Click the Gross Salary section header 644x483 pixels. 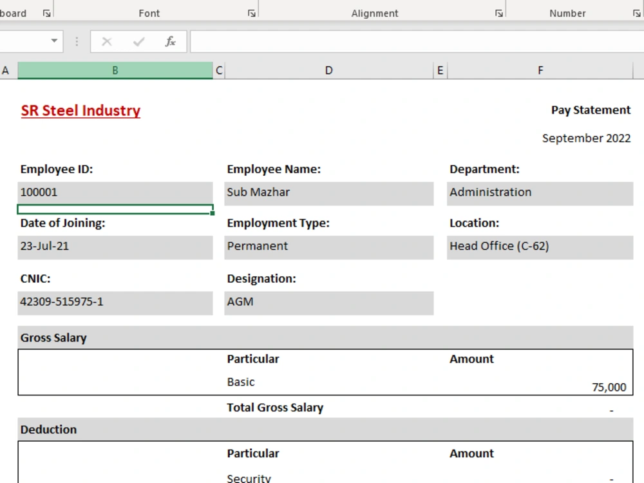(x=325, y=337)
